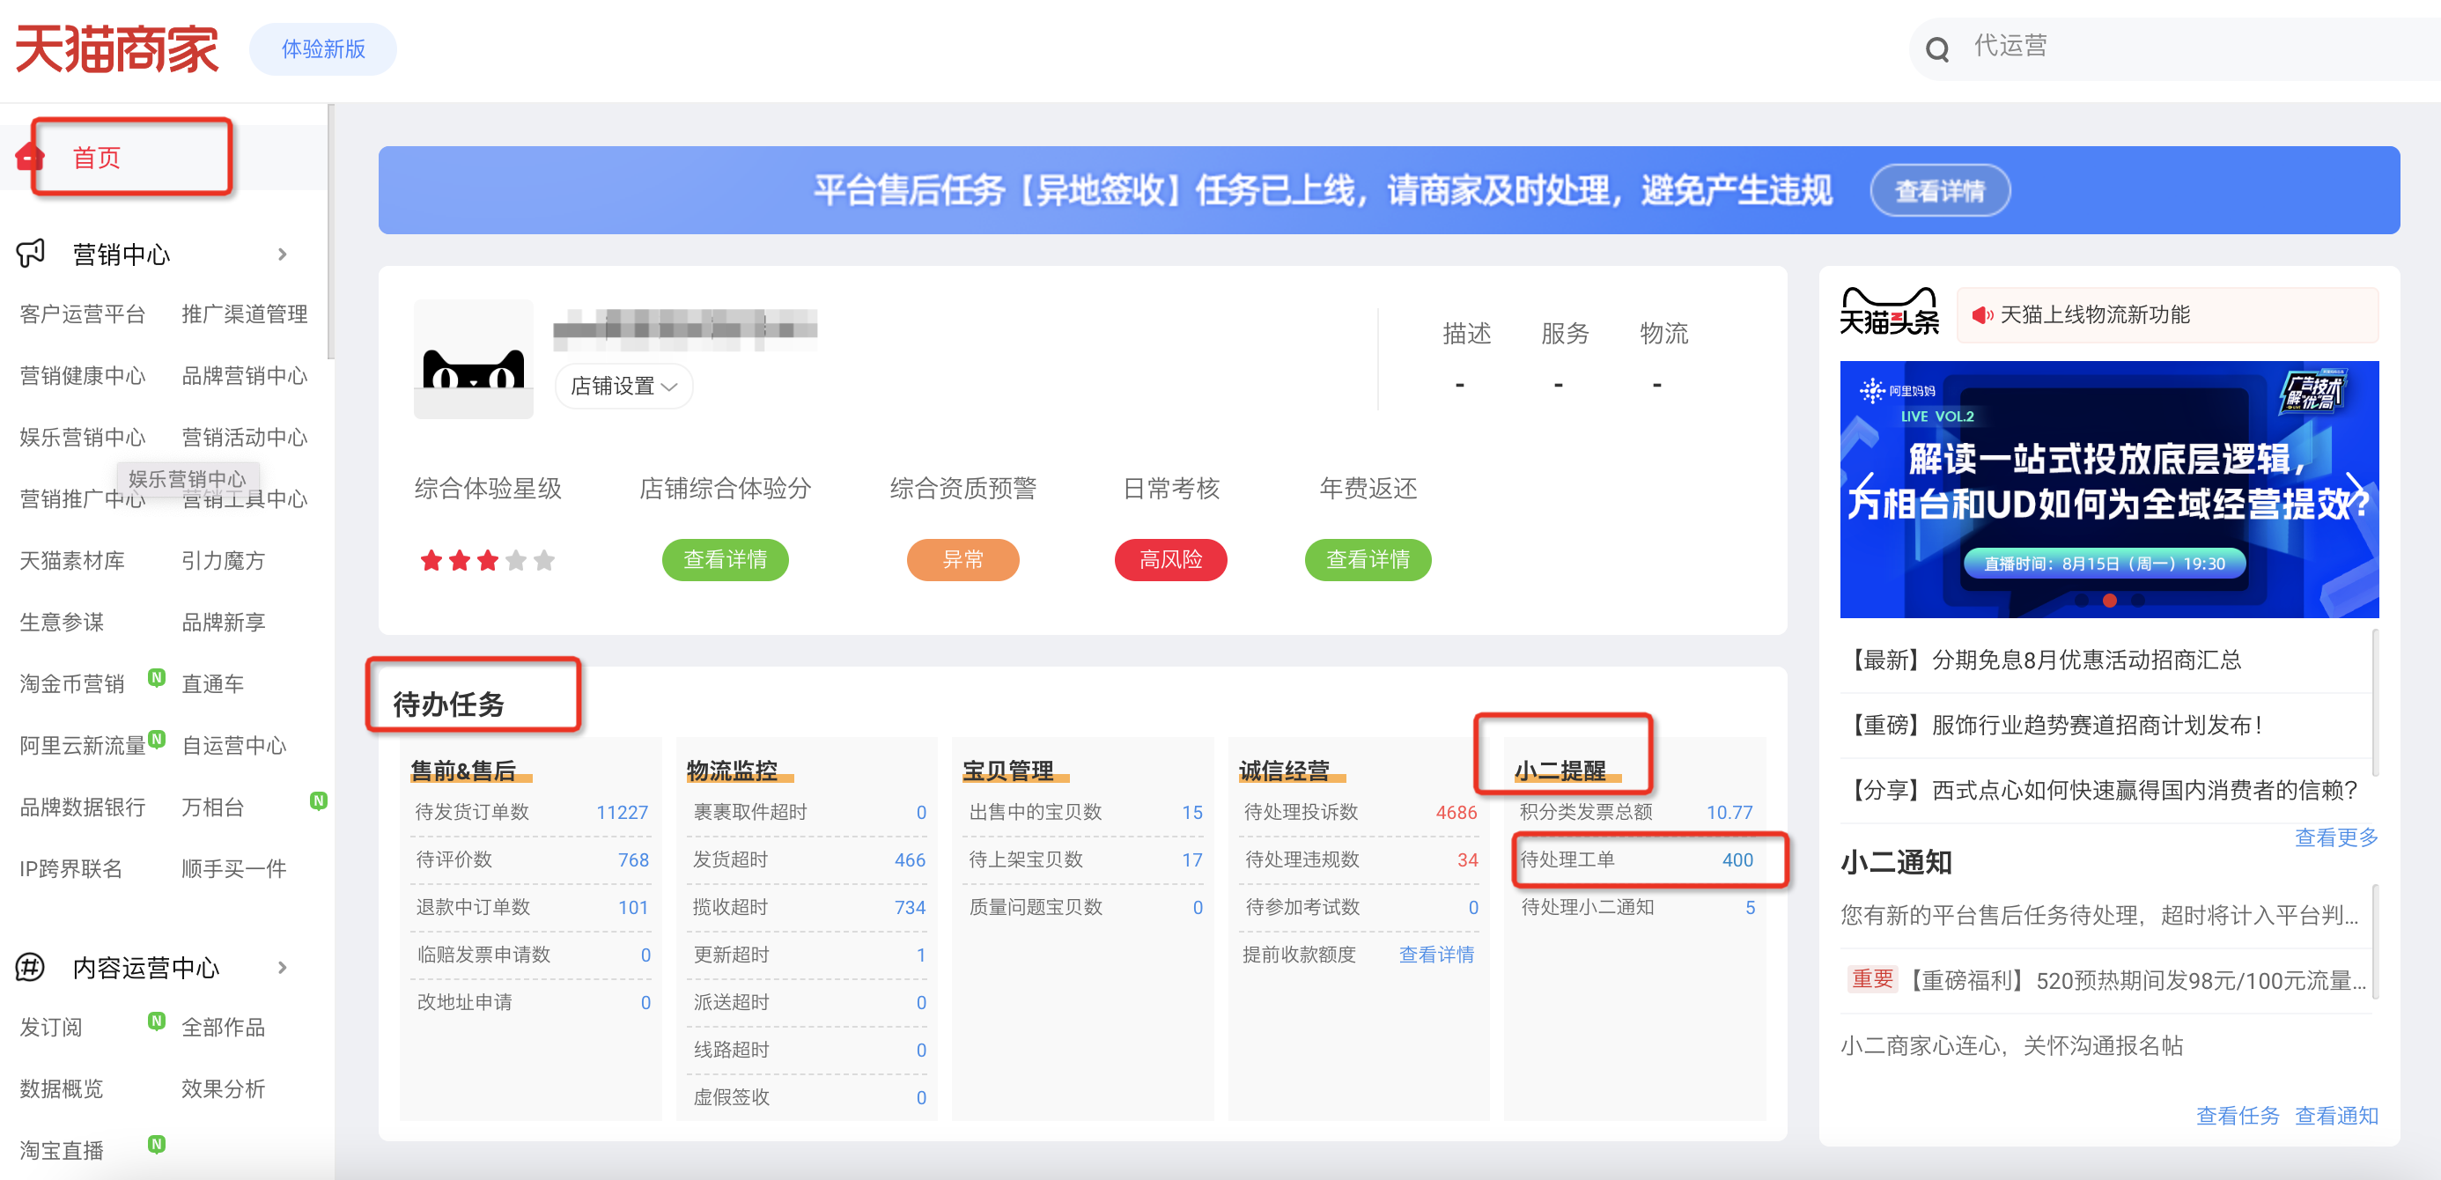Select the red carousel indicator dot
Viewport: 2441px width, 1180px height.
(x=2109, y=601)
